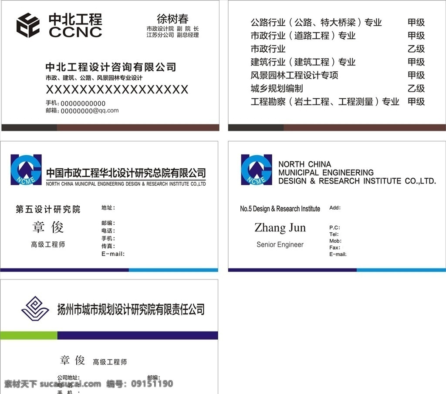The image size is (446, 394).
Task: Click the 'Fax:' label
Action: tap(334, 247)
